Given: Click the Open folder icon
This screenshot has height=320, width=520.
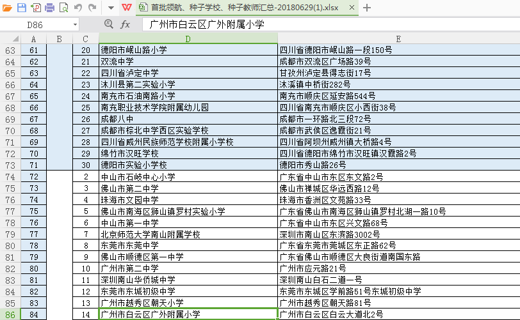Looking at the screenshot, I should click(6, 8).
